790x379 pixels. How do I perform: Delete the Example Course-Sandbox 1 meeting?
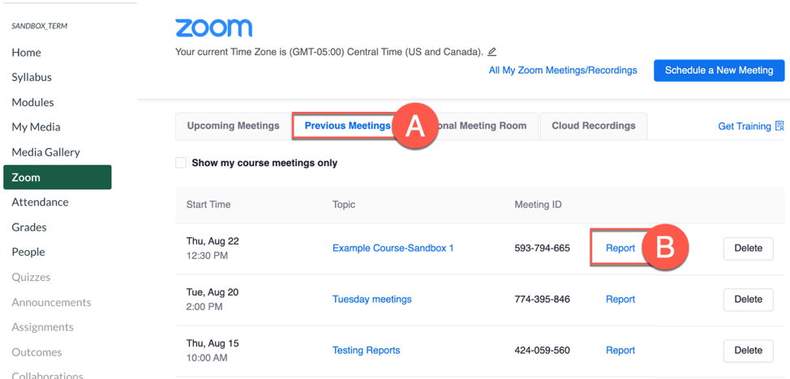coord(747,248)
